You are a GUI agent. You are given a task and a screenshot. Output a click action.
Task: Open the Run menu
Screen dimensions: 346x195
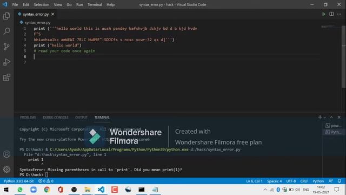79,4
